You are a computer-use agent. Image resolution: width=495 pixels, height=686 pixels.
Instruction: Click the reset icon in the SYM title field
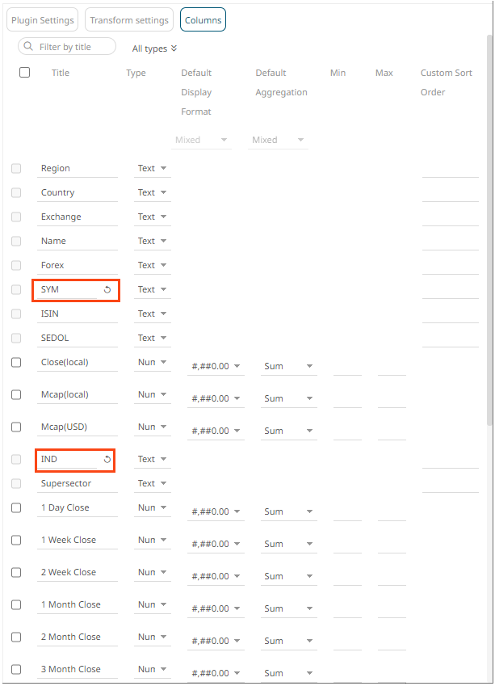click(107, 289)
